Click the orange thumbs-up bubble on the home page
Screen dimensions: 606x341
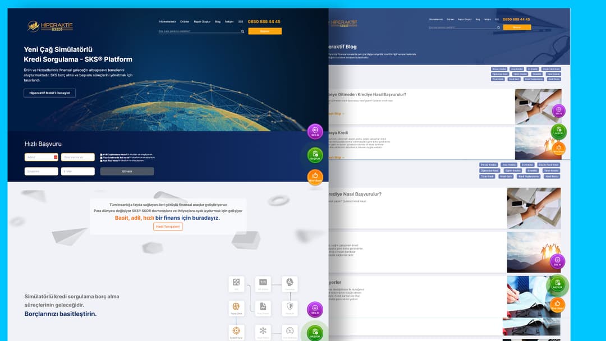pos(315,177)
